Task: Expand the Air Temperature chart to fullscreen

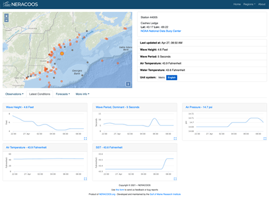Action: [86, 179]
